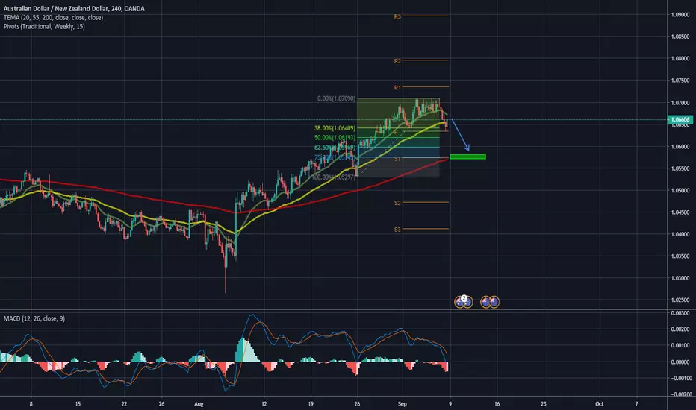
Task: Click the 1.06000 price axis value
Action: click(680, 147)
